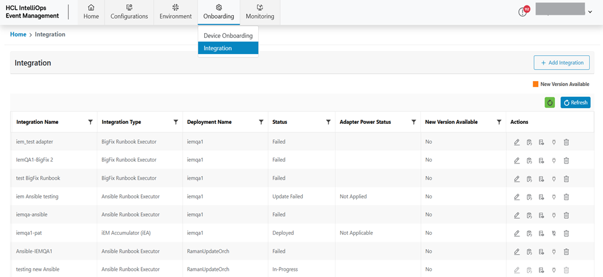Open the Adapter Power Status filter

pos(413,122)
